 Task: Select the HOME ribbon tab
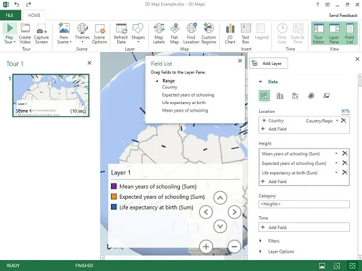coord(34,16)
